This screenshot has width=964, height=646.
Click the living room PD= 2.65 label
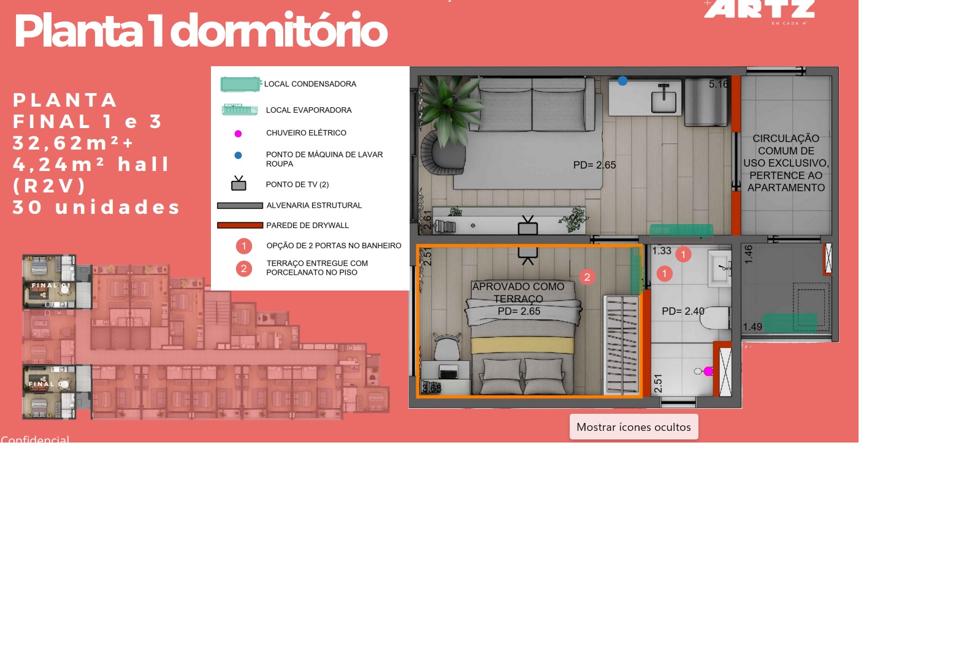(x=594, y=165)
